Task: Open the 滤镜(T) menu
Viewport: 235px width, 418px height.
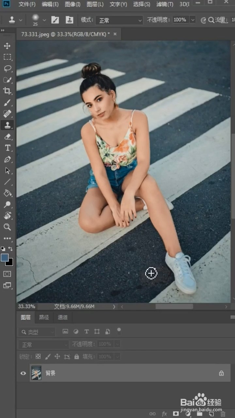Action: pyautogui.click(x=165, y=4)
